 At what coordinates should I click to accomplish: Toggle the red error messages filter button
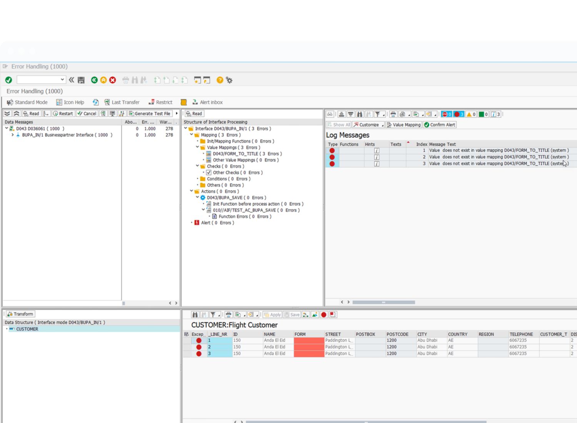459,114
